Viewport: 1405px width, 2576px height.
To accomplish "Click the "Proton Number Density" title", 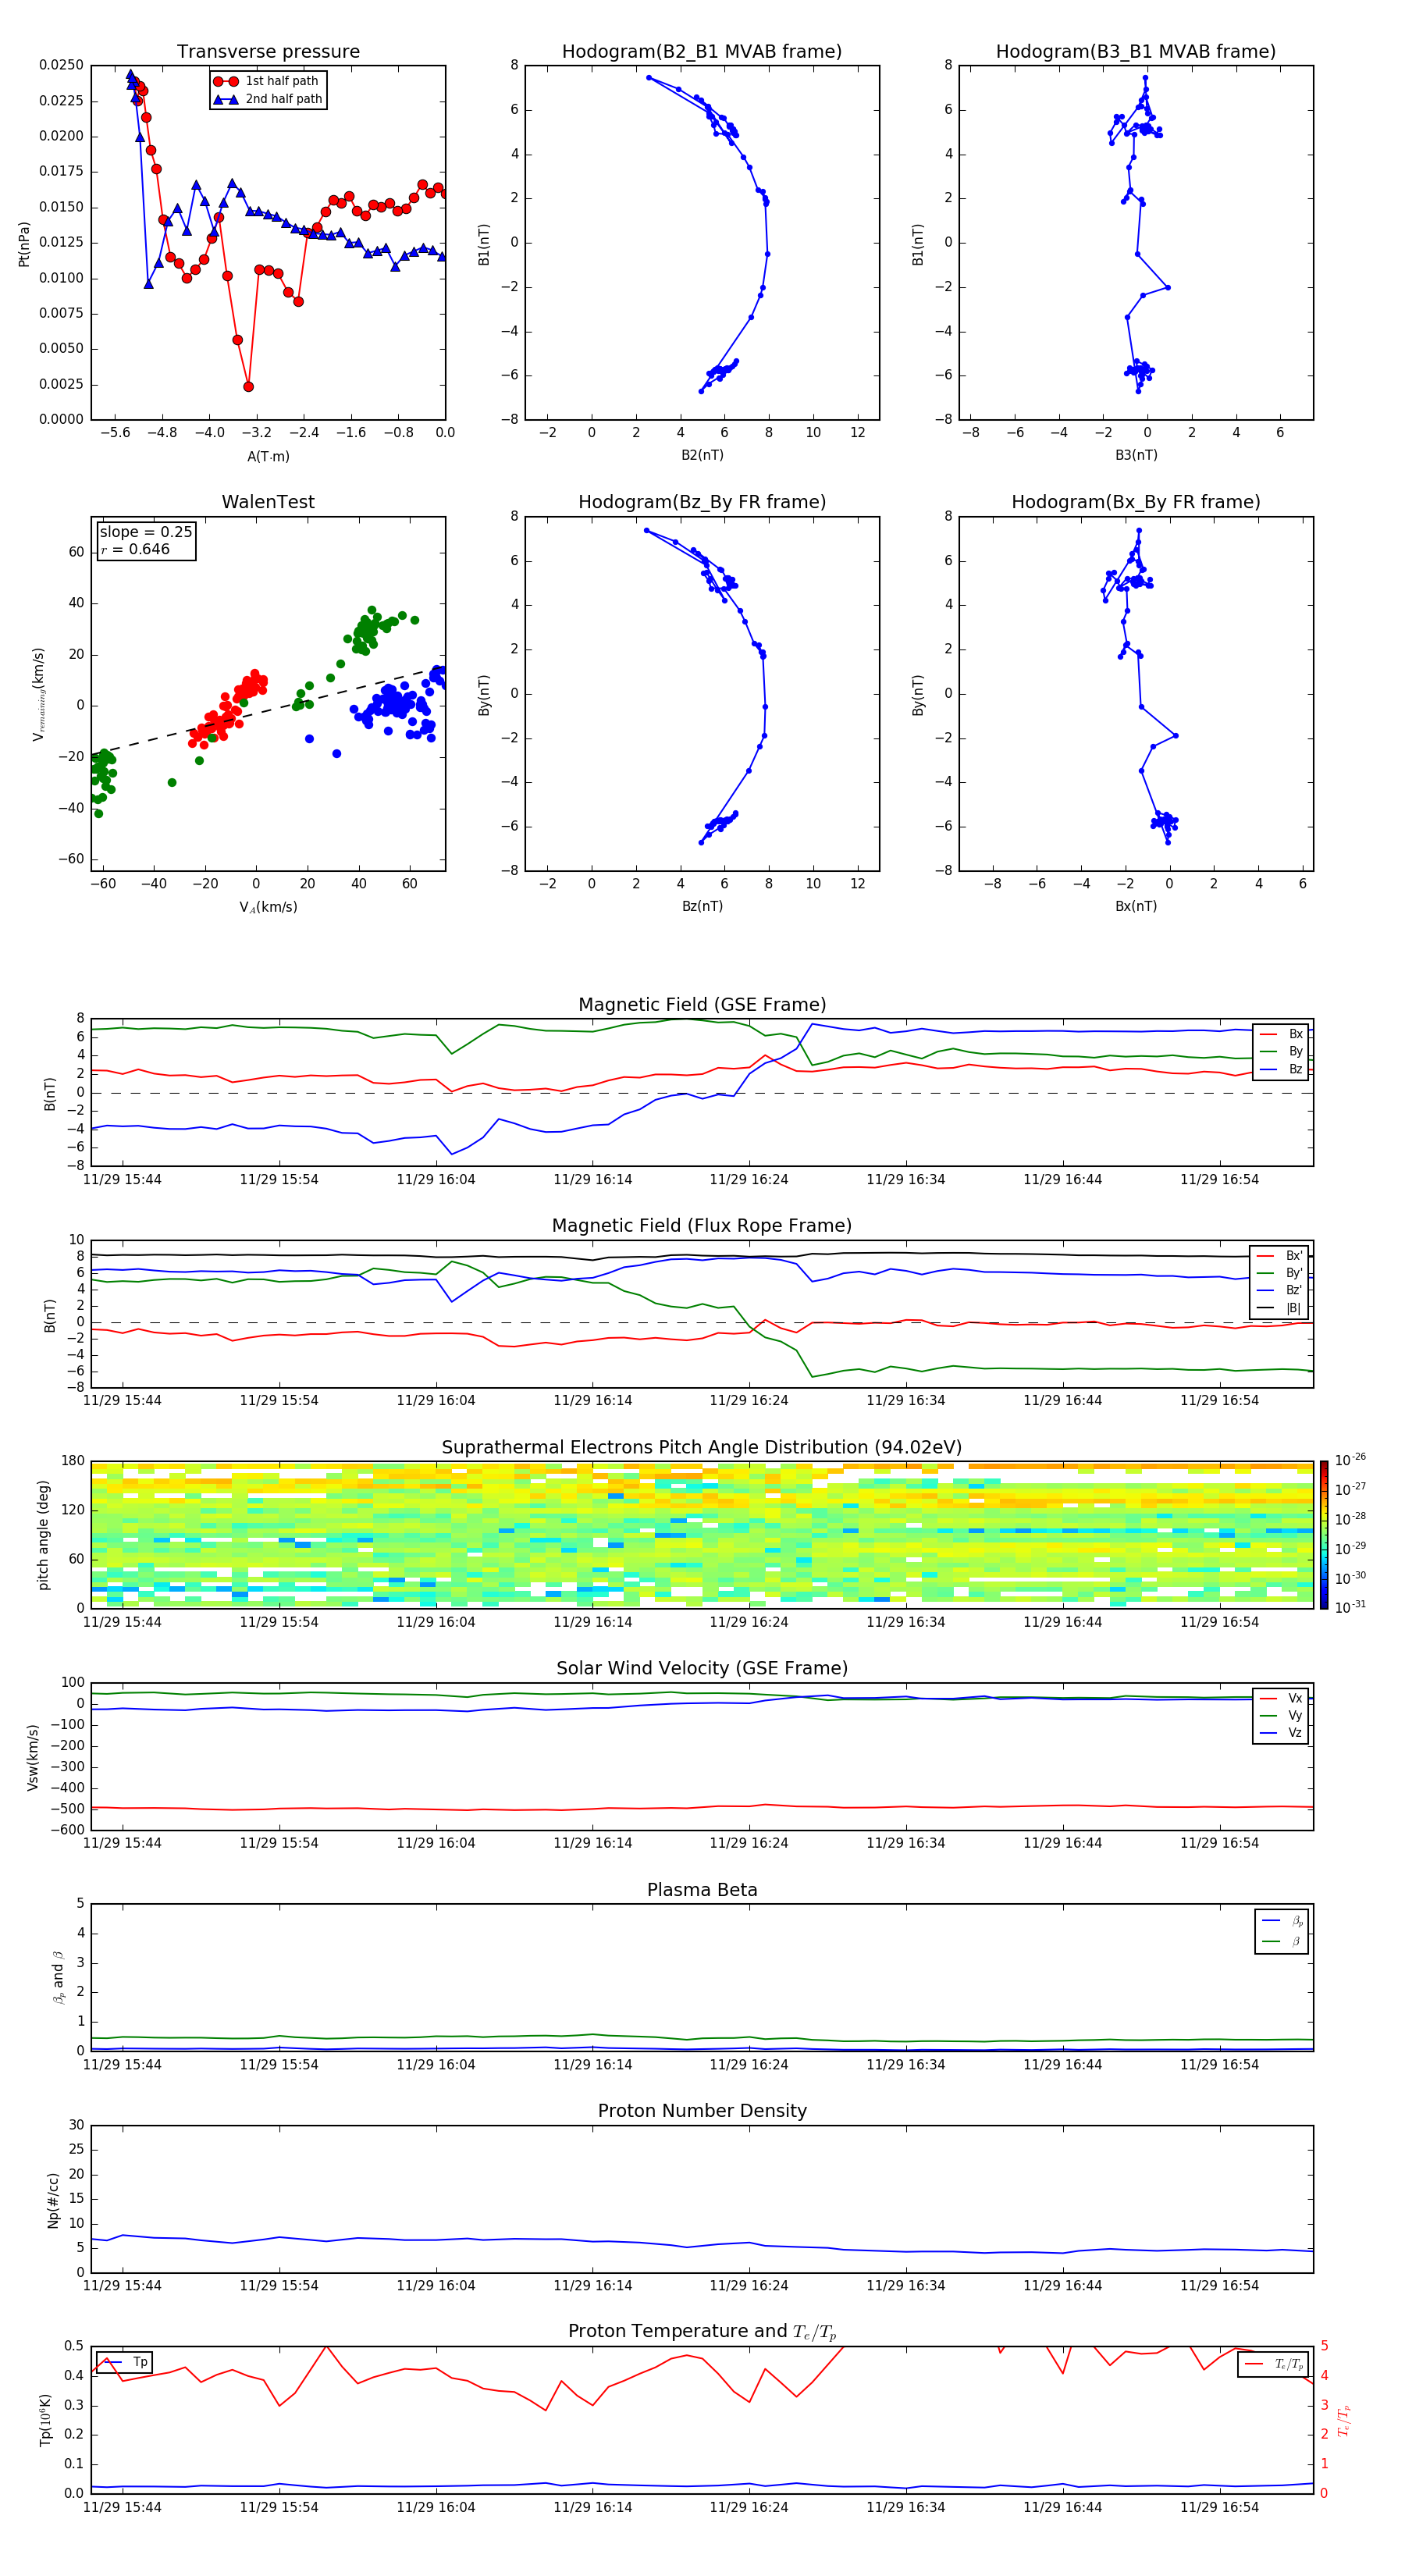I will 702,2111.
